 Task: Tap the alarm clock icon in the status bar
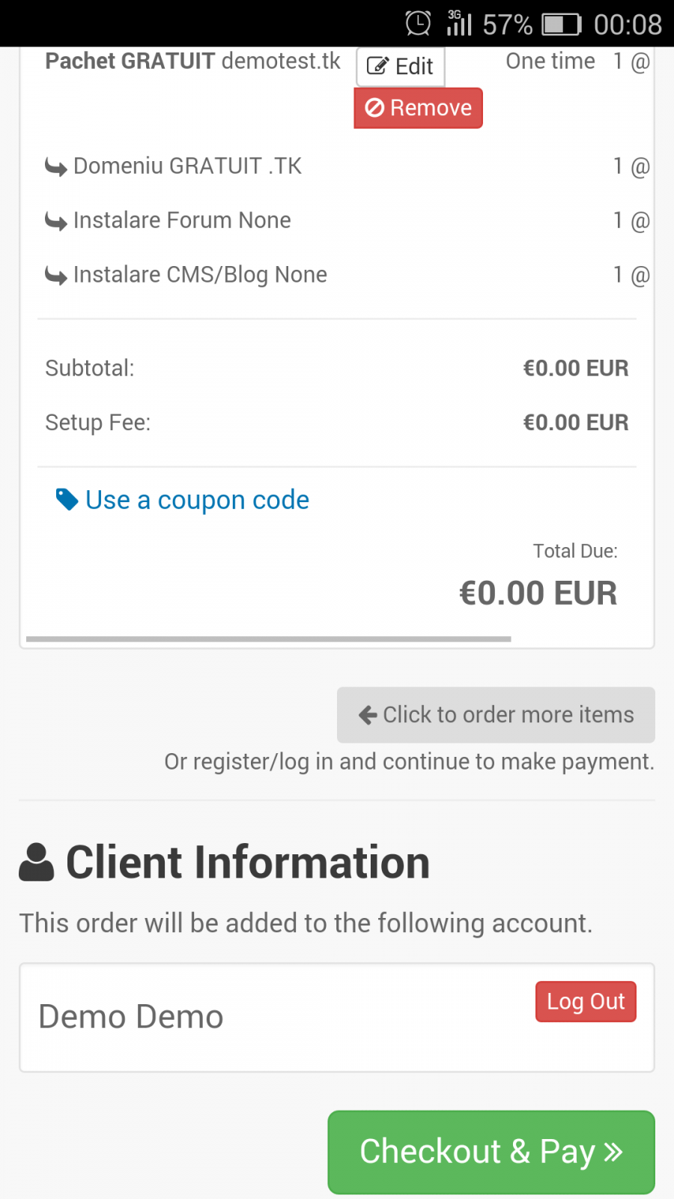[418, 23]
